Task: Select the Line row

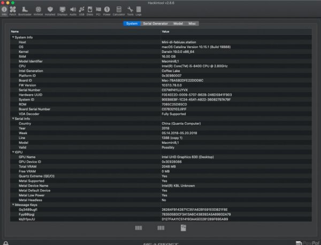Action: 161,138
